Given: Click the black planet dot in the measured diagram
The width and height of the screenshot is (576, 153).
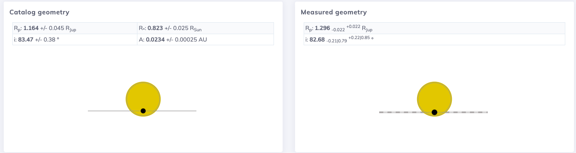Looking at the screenshot, I should click(434, 112).
